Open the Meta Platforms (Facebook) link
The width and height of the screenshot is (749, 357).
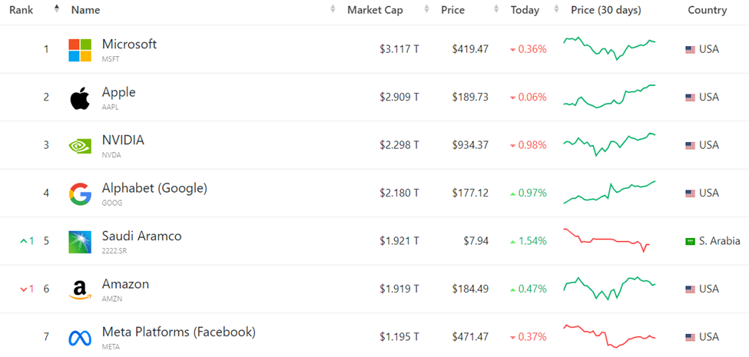click(x=178, y=332)
